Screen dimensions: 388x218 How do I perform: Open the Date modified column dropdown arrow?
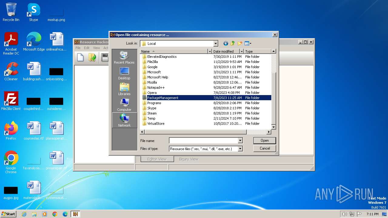(x=242, y=51)
